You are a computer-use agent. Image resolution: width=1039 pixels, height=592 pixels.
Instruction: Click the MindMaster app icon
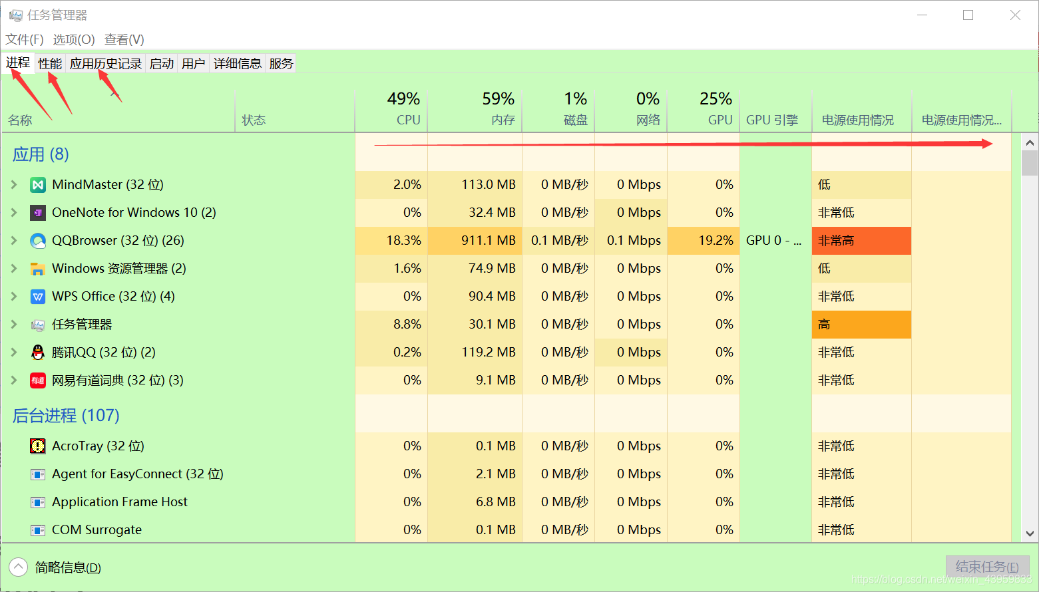38,185
